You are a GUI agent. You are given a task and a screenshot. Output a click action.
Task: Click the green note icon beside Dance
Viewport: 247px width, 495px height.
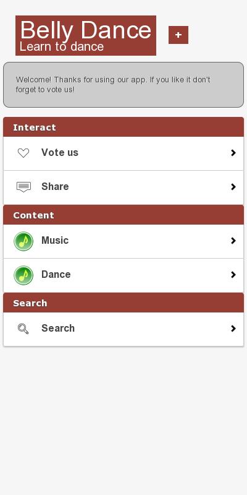23,275
